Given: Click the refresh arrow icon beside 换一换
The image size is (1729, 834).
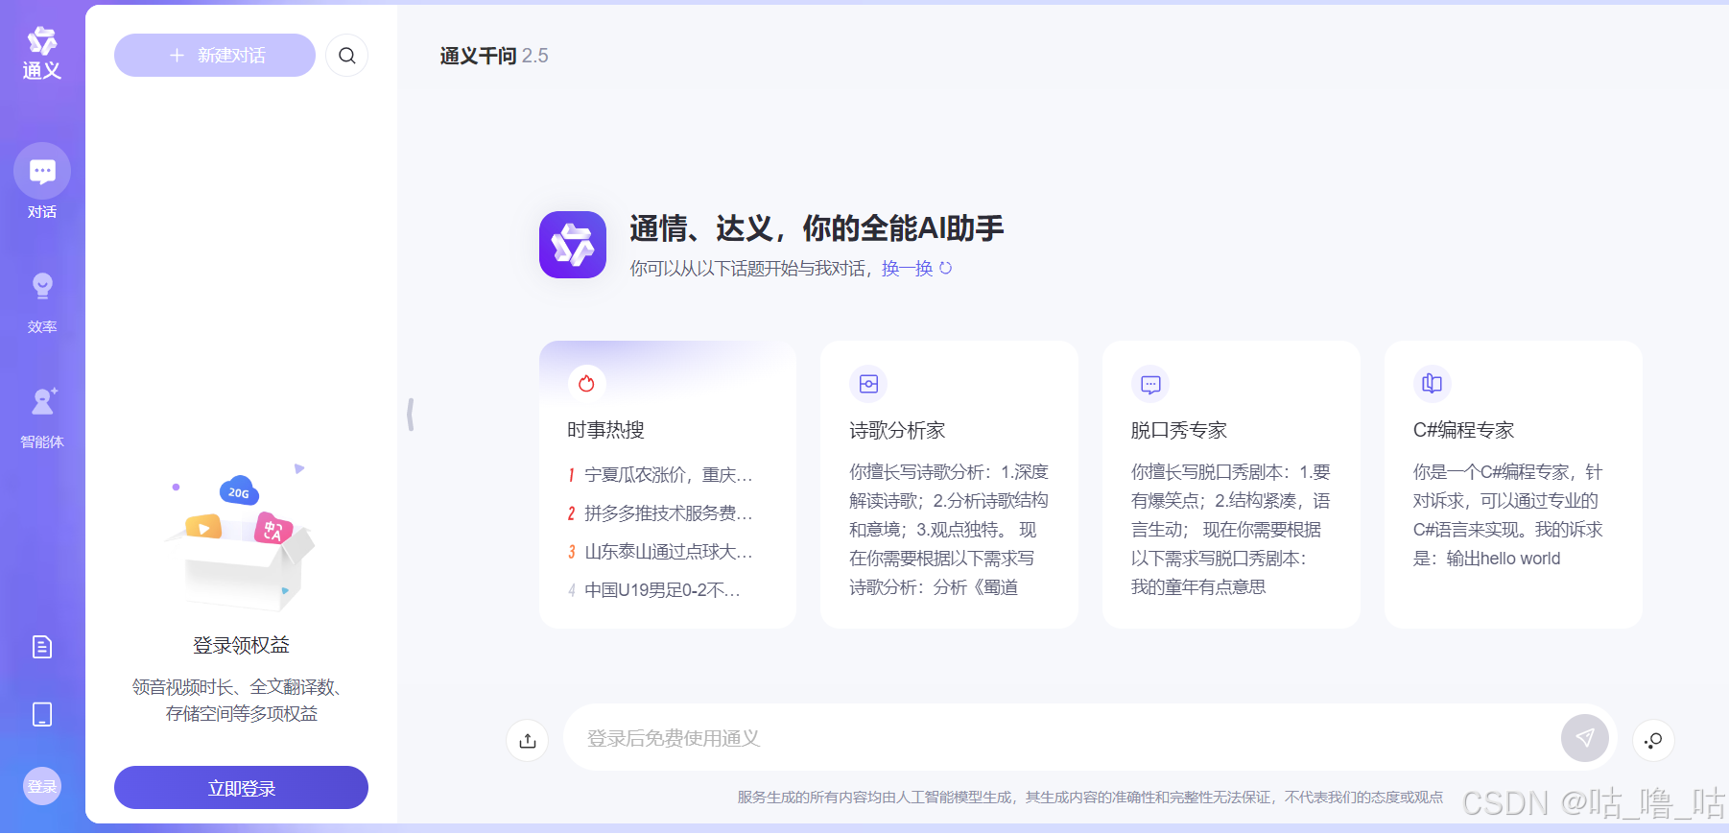Looking at the screenshot, I should click(x=945, y=269).
